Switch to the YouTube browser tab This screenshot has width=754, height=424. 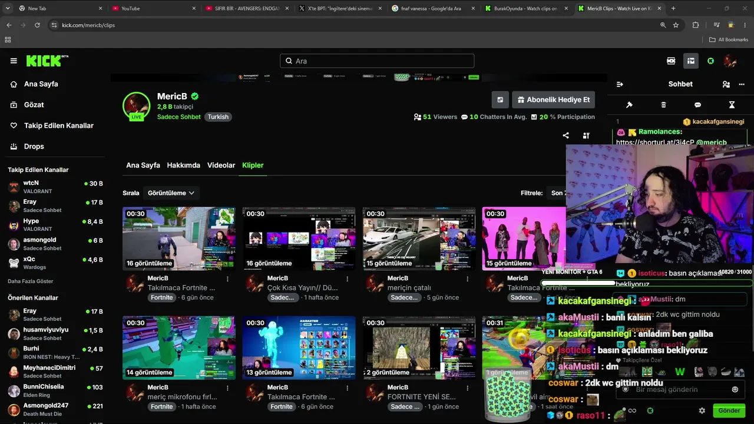(x=153, y=8)
